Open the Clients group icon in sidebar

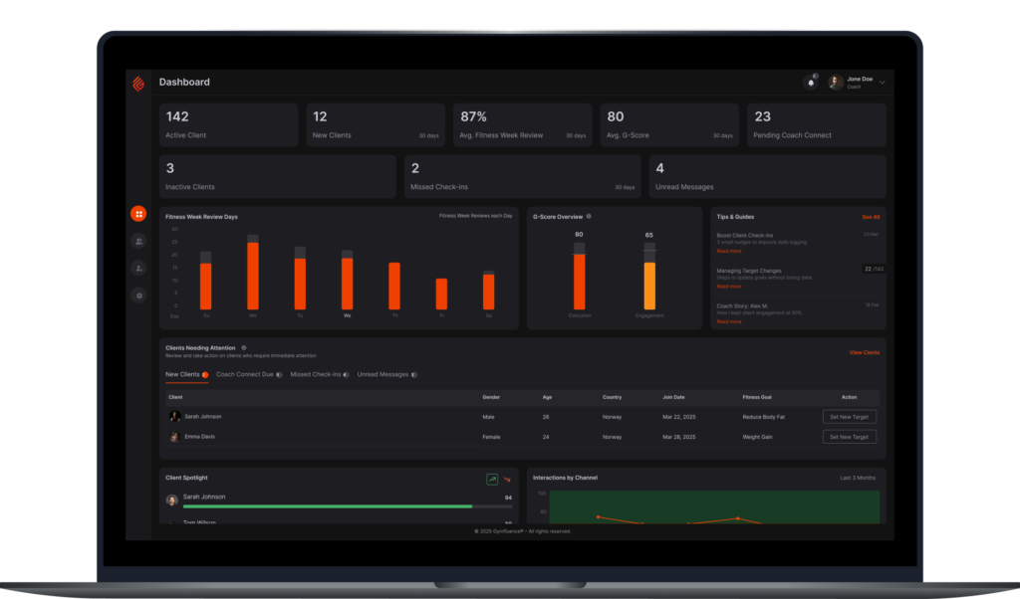pyautogui.click(x=138, y=241)
